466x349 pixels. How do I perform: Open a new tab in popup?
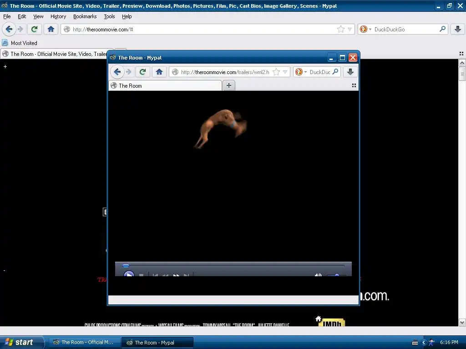pos(229,86)
